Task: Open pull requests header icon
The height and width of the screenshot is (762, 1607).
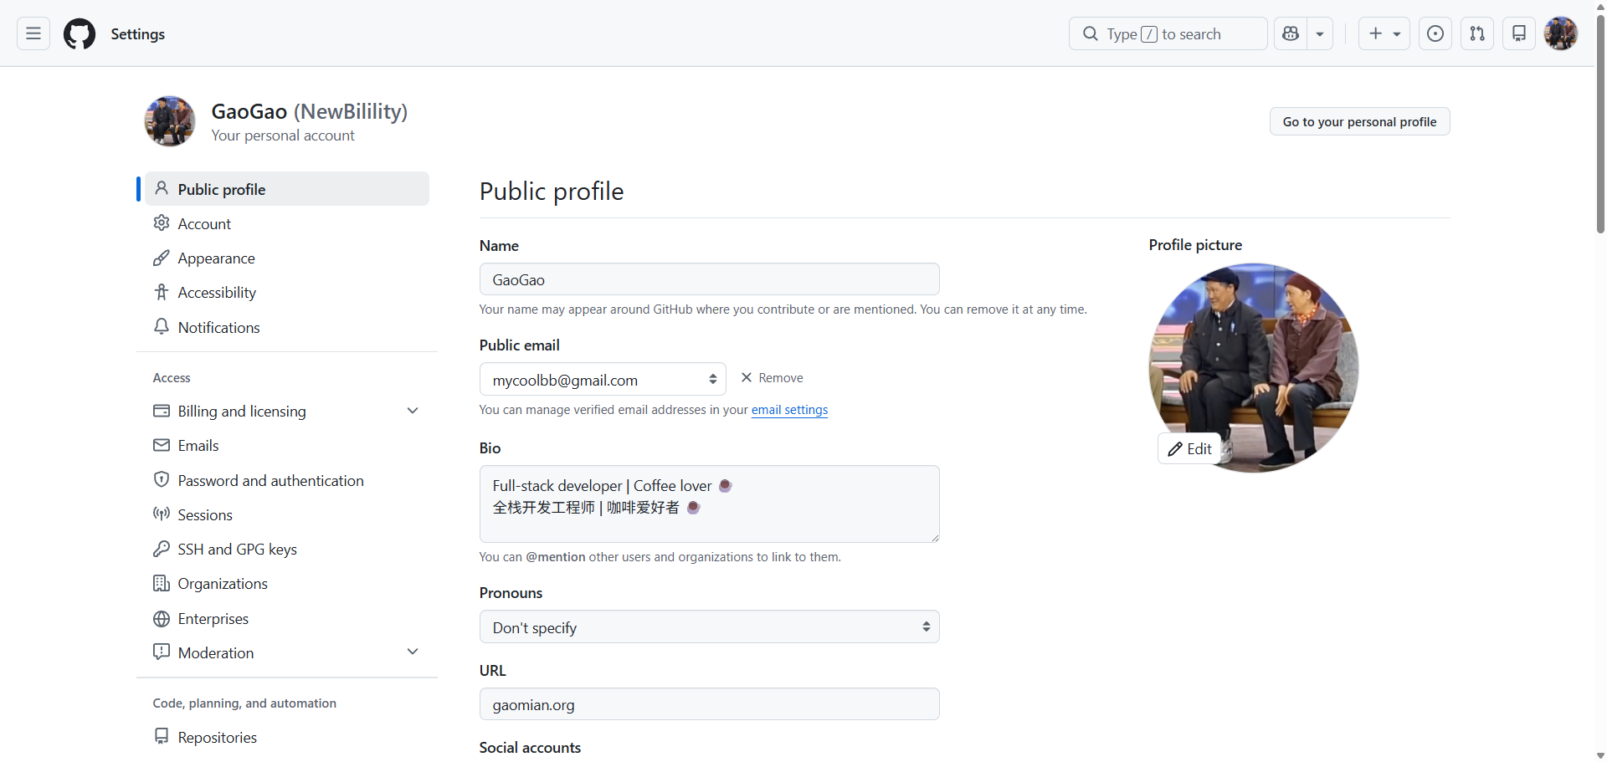Action: (x=1477, y=33)
